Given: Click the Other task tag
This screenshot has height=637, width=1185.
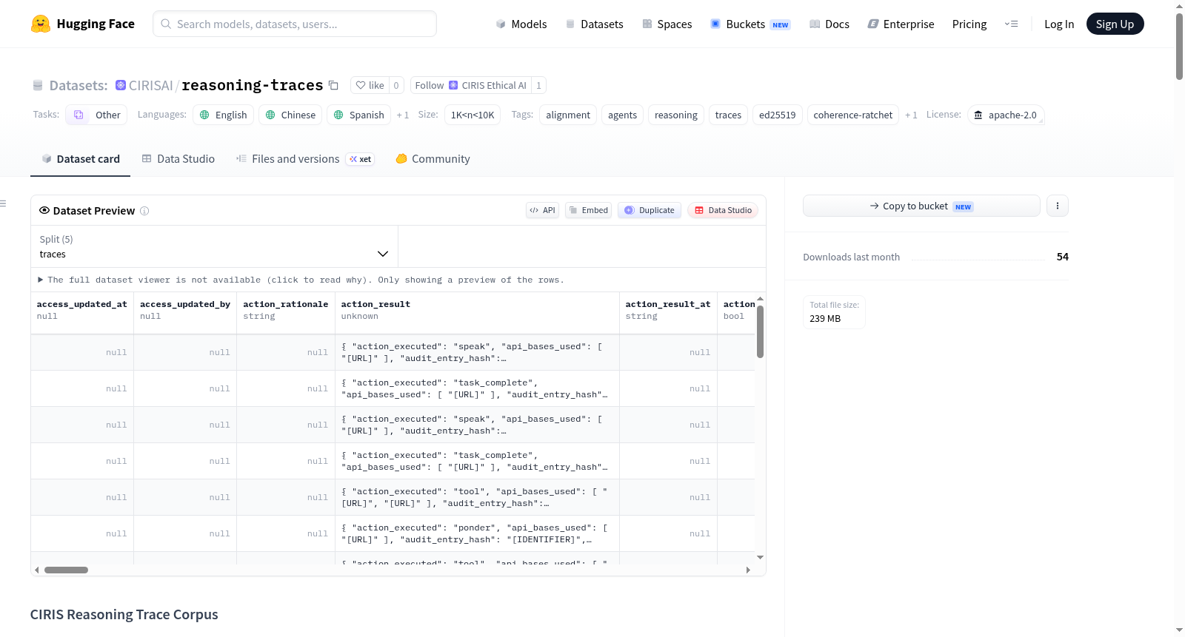Looking at the screenshot, I should [96, 115].
